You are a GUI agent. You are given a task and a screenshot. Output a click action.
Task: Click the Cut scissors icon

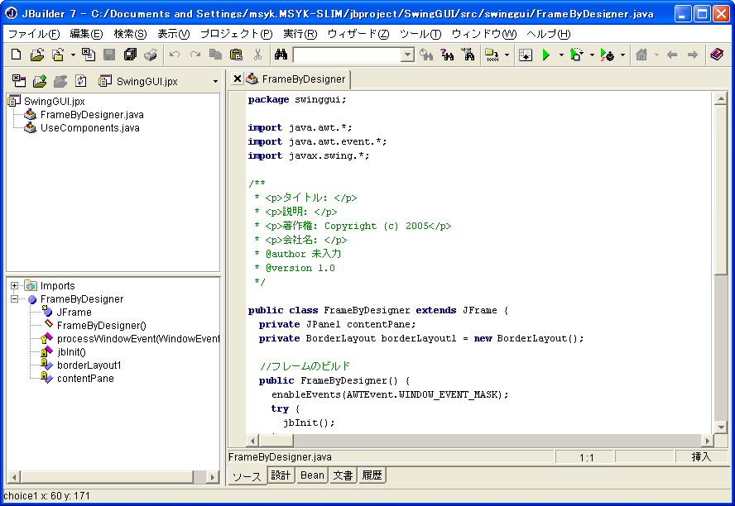pyautogui.click(x=257, y=55)
